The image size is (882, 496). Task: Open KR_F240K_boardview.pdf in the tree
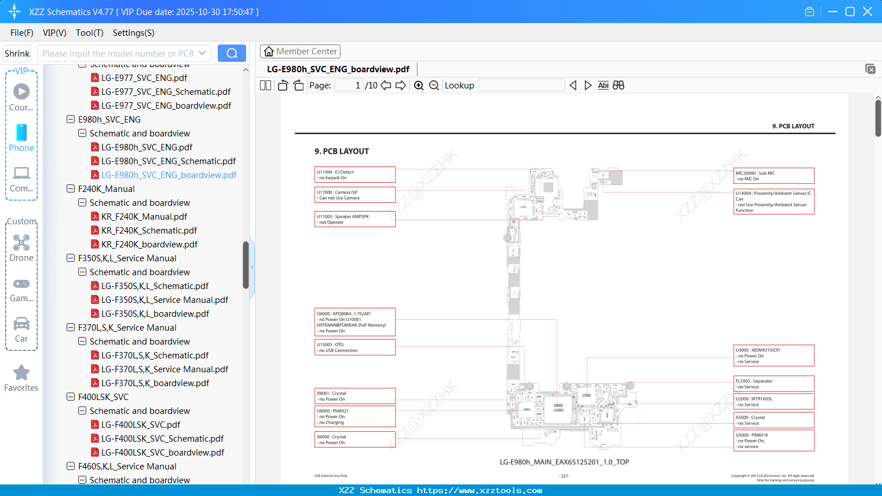click(x=149, y=245)
